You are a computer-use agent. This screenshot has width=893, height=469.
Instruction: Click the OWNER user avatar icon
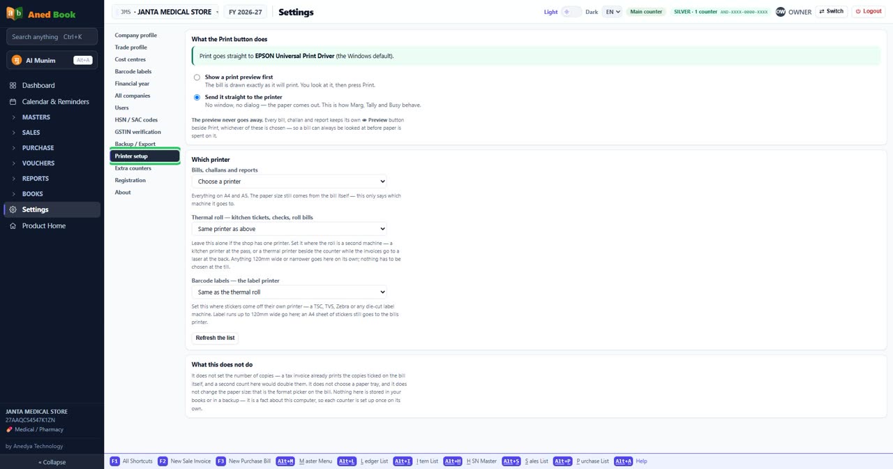tap(781, 12)
